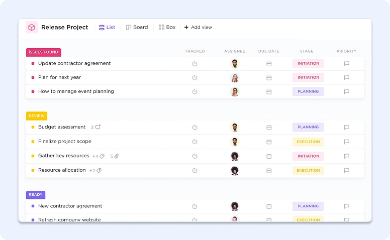
Task: Toggle status square for New contractor agreement
Action: (33, 206)
